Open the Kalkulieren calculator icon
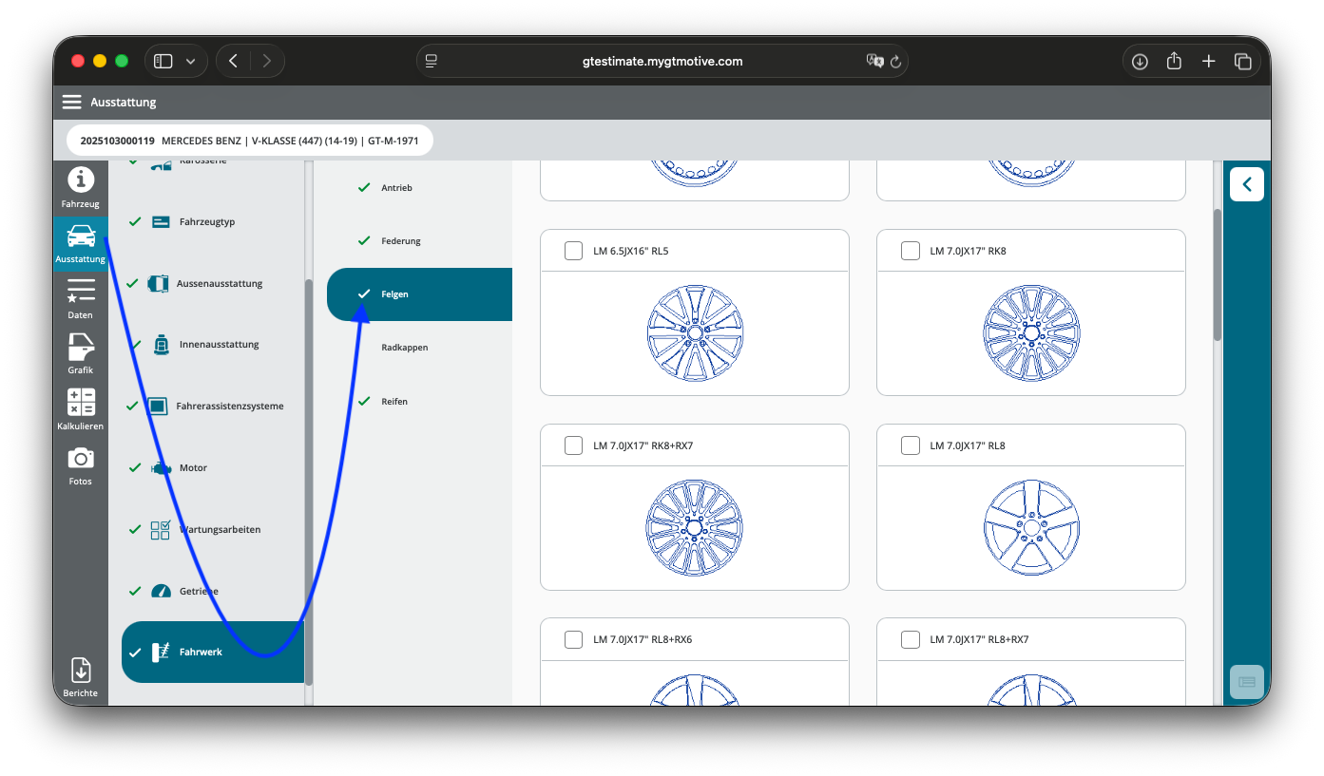This screenshot has height=776, width=1324. (81, 409)
